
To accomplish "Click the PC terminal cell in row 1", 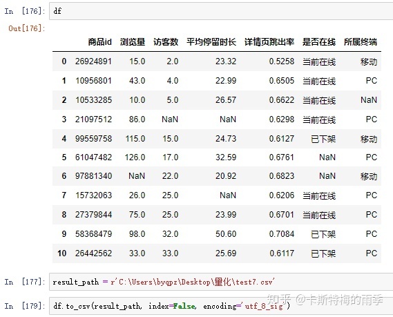I will point(371,81).
